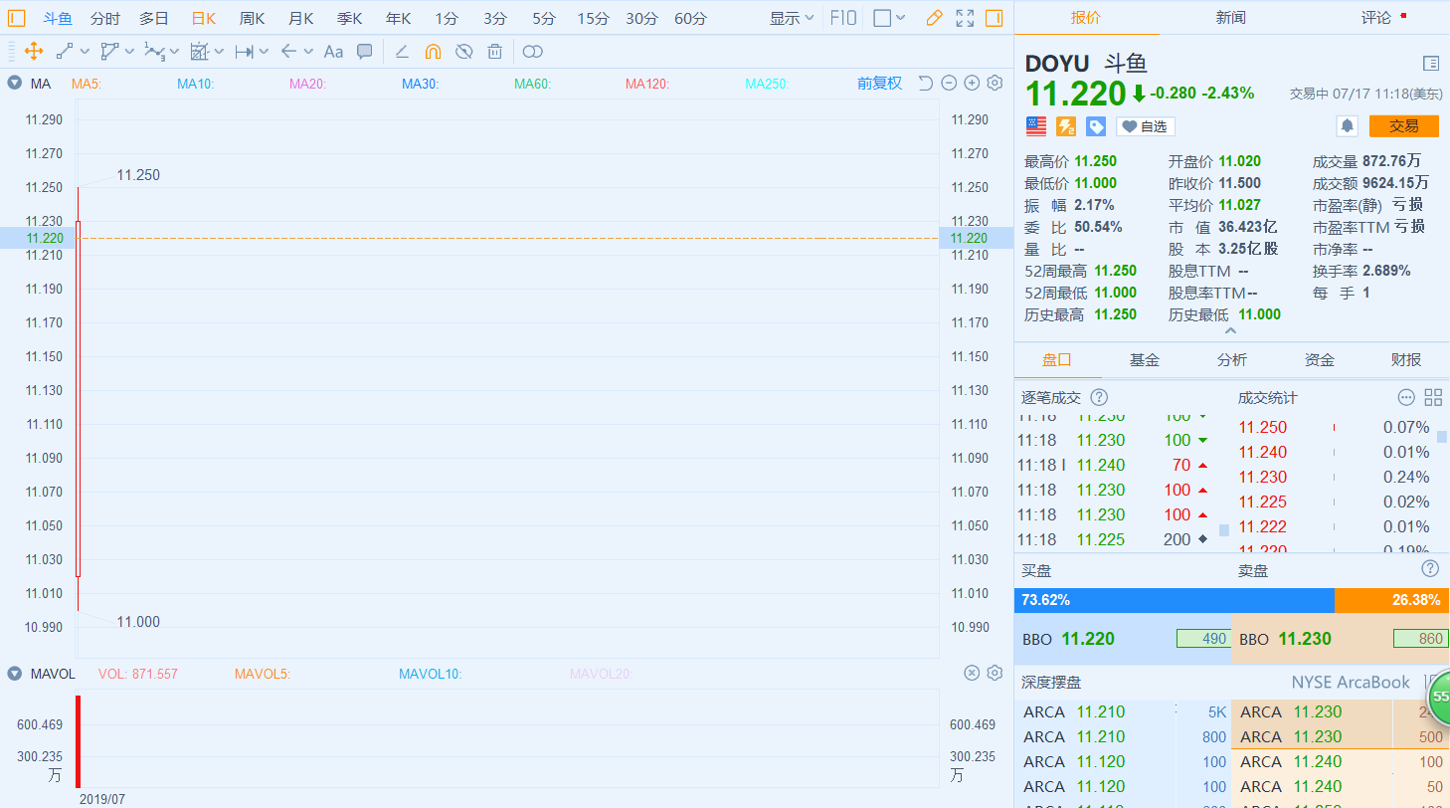This screenshot has width=1450, height=808.
Task: Add a comment bubble annotation
Action: [x=365, y=52]
